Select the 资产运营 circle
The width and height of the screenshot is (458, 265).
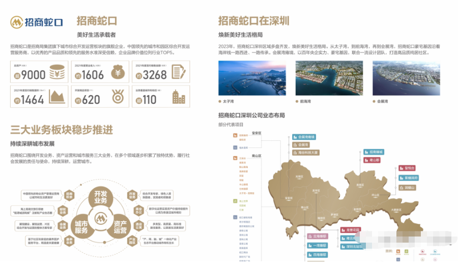[121, 227]
